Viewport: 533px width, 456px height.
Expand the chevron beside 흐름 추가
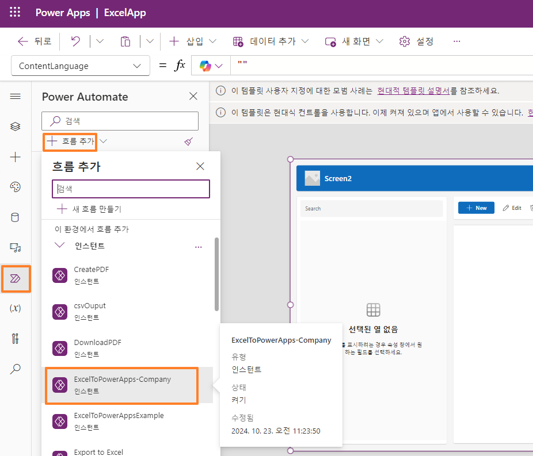pyautogui.click(x=104, y=141)
